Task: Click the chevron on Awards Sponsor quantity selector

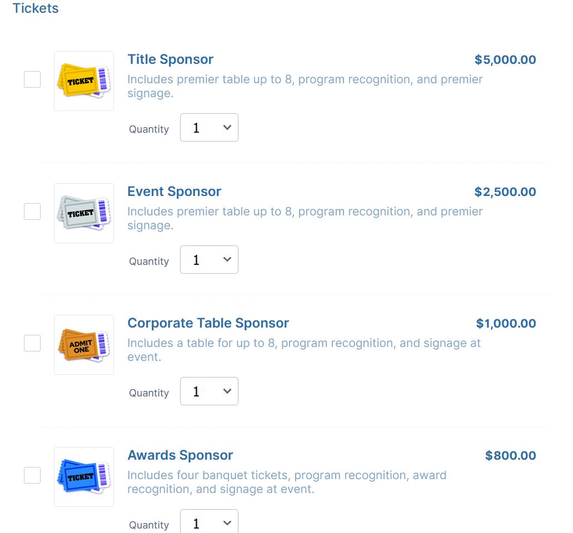Action: point(226,522)
